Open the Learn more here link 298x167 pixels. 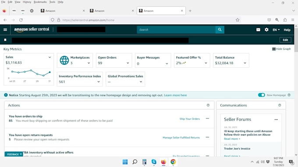[x=175, y=95]
